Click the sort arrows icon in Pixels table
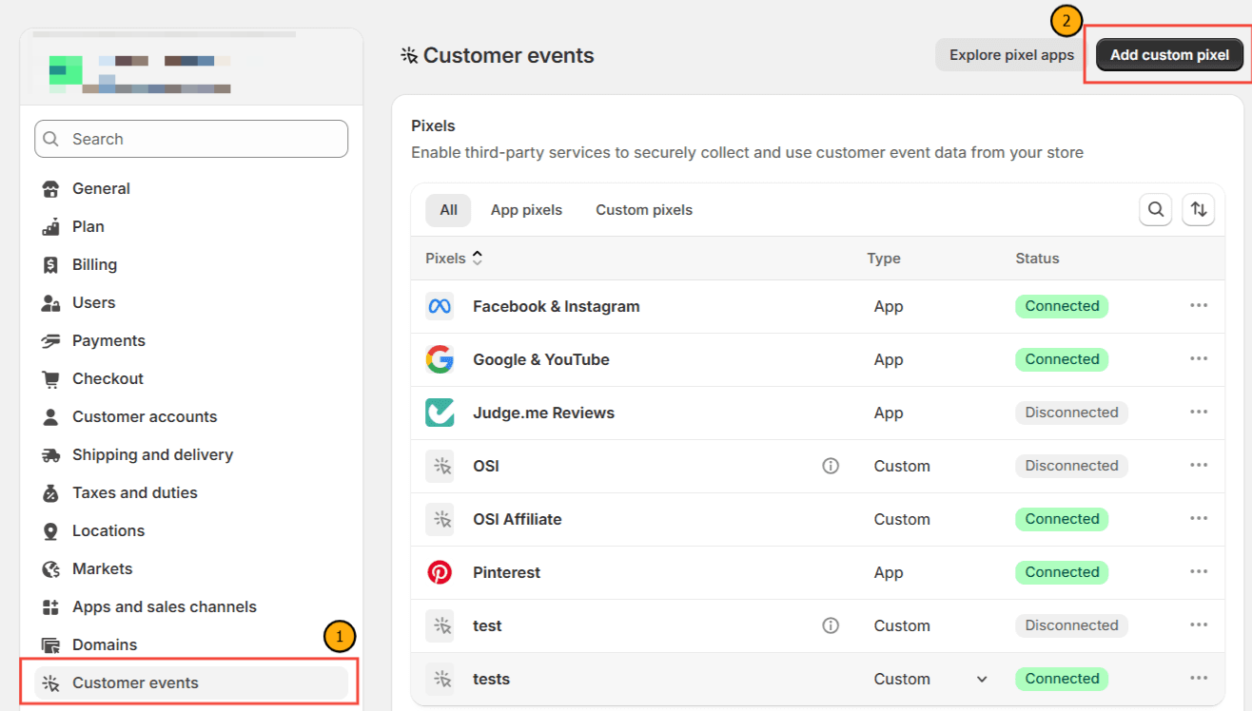 1199,210
